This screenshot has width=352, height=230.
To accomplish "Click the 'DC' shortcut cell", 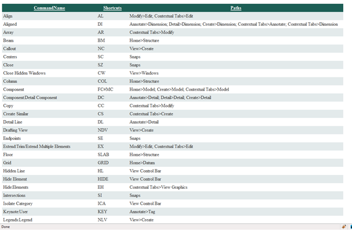I will click(101, 98).
